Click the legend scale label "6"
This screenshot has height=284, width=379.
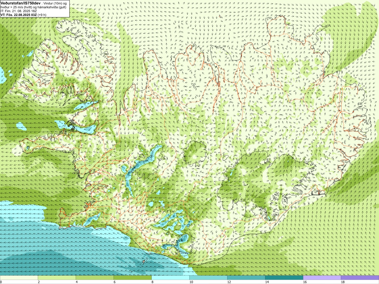(x=115, y=282)
